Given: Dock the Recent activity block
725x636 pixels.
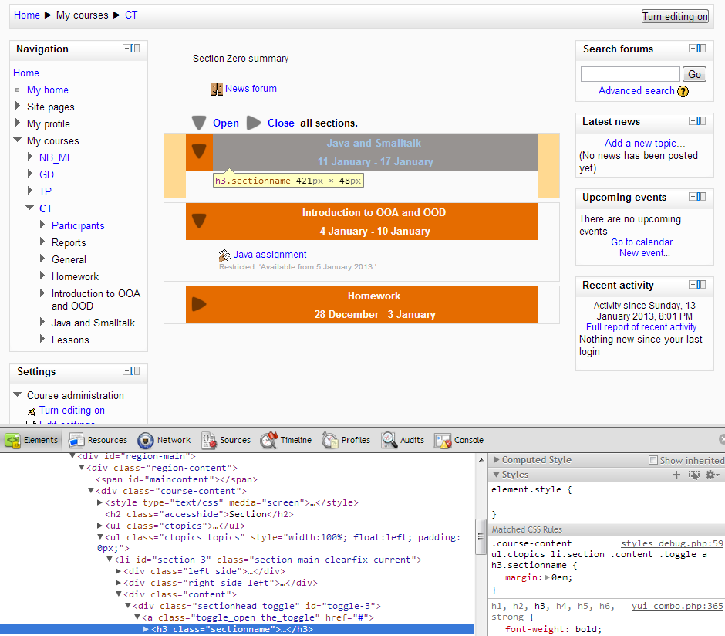Looking at the screenshot, I should [x=701, y=285].
